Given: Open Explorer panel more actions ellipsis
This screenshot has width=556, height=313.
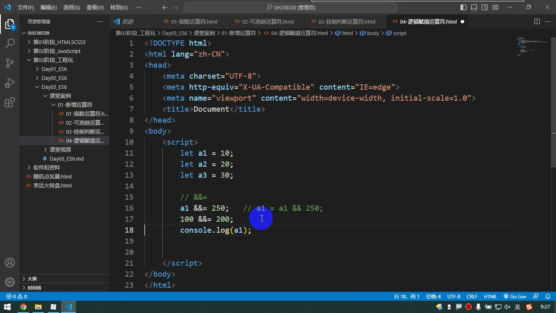Looking at the screenshot, I should (x=100, y=22).
